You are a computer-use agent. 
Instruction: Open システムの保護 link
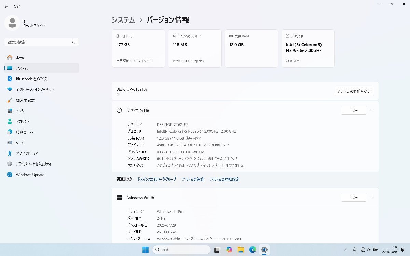click(193, 179)
